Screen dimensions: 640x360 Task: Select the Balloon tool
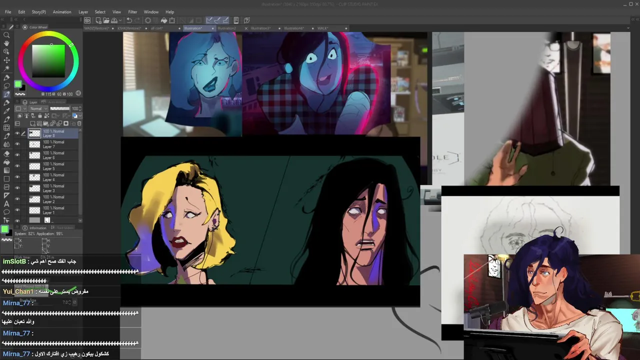tap(6, 211)
